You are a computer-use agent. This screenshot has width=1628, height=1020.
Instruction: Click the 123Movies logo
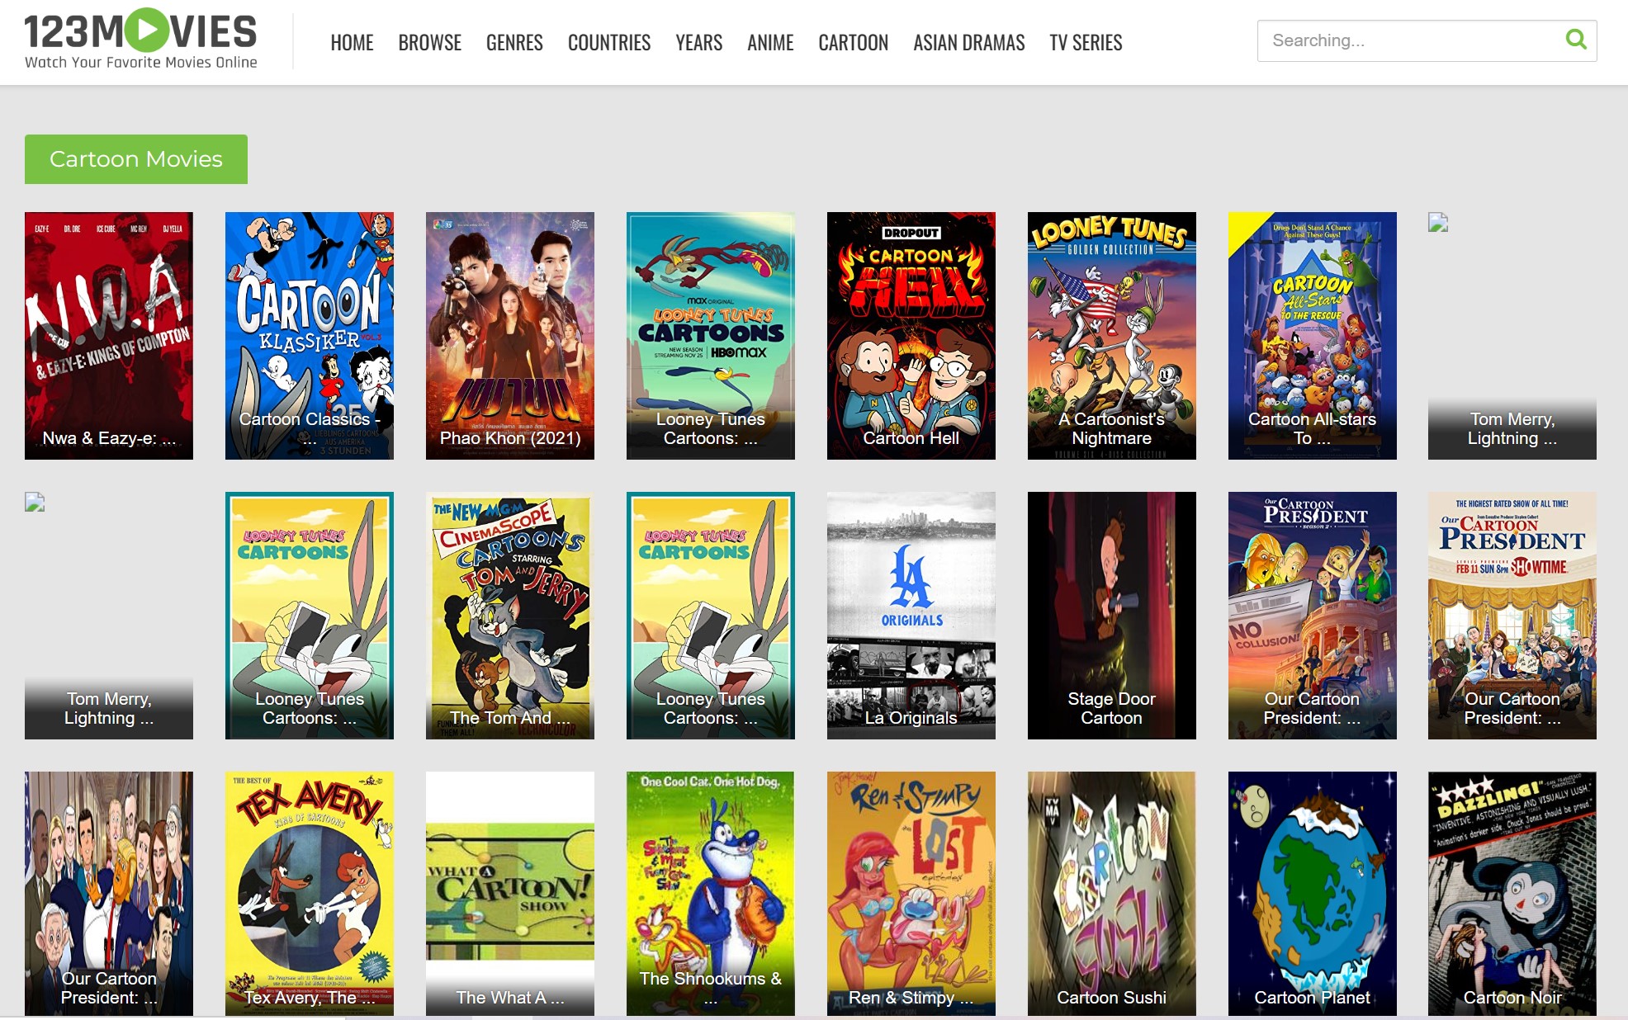tap(140, 39)
